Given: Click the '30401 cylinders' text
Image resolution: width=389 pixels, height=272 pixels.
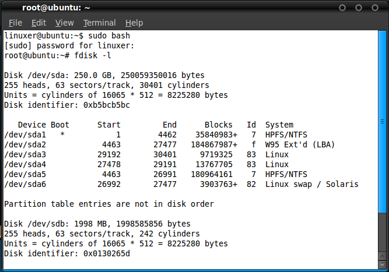Looking at the screenshot, I should (174, 85).
